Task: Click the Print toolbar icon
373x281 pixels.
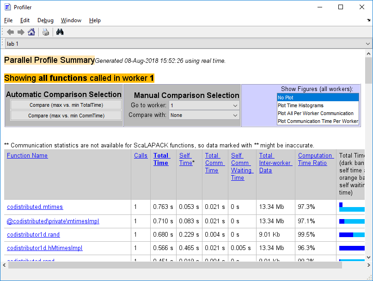Action: [46, 32]
